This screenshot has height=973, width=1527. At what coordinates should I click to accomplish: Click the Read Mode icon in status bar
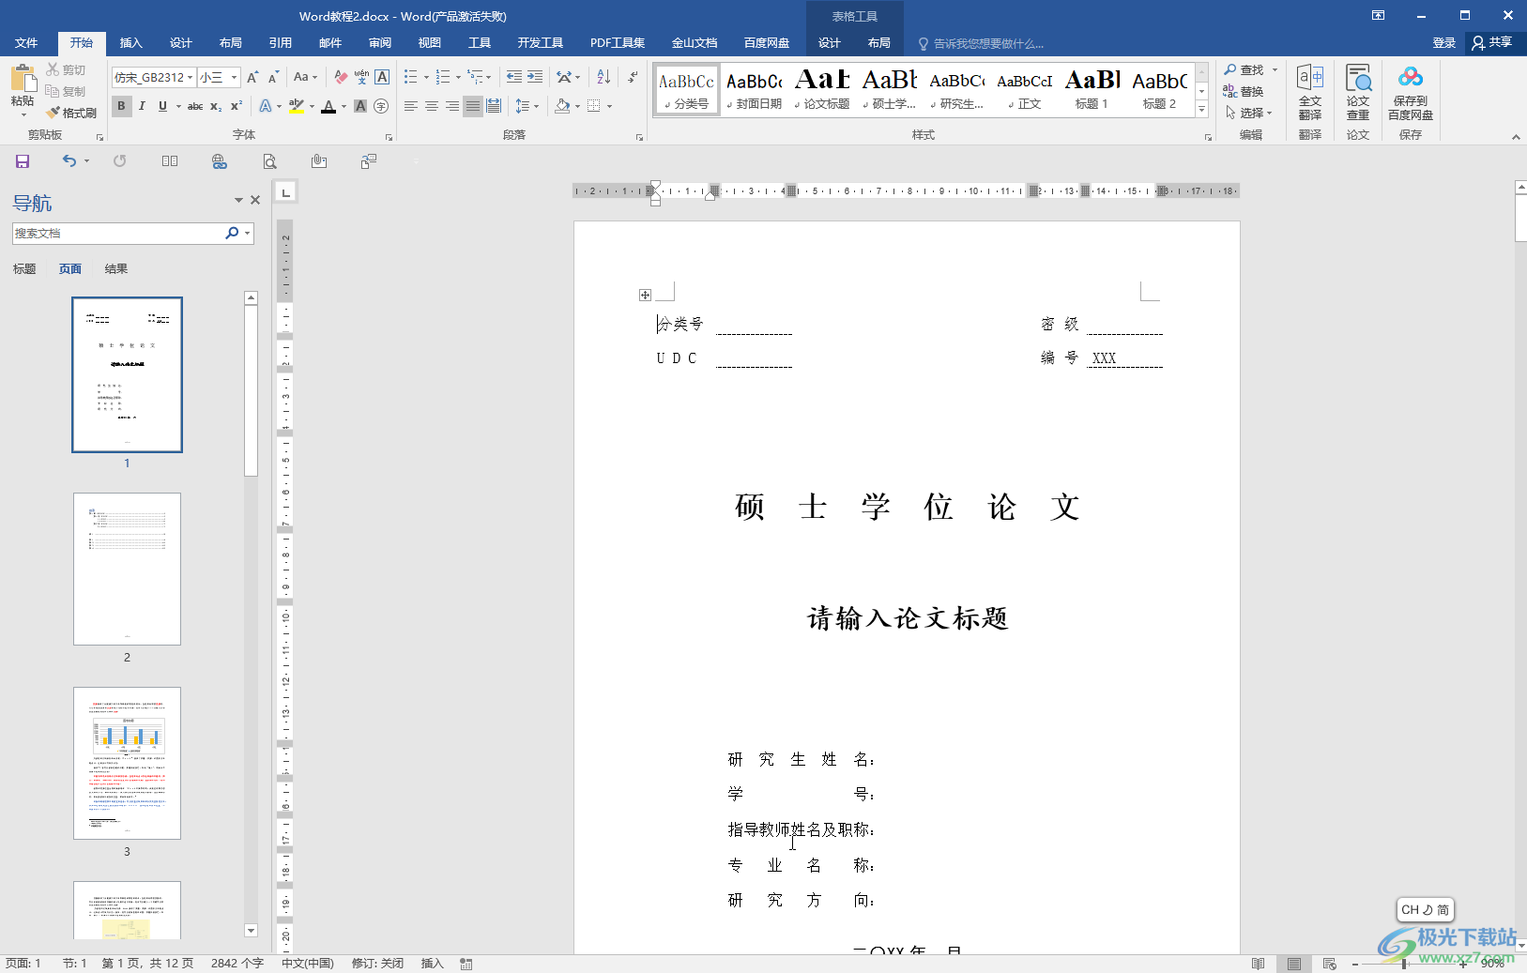(1259, 964)
